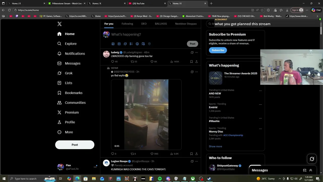This screenshot has width=323, height=182.
Task: Reply to the BBYMONEY555 post
Action: 114,154
